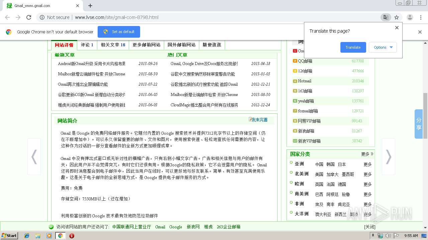This screenshot has width=428, height=240.
Task: Open Windows Explorer folder from taskbar
Action: [38, 236]
